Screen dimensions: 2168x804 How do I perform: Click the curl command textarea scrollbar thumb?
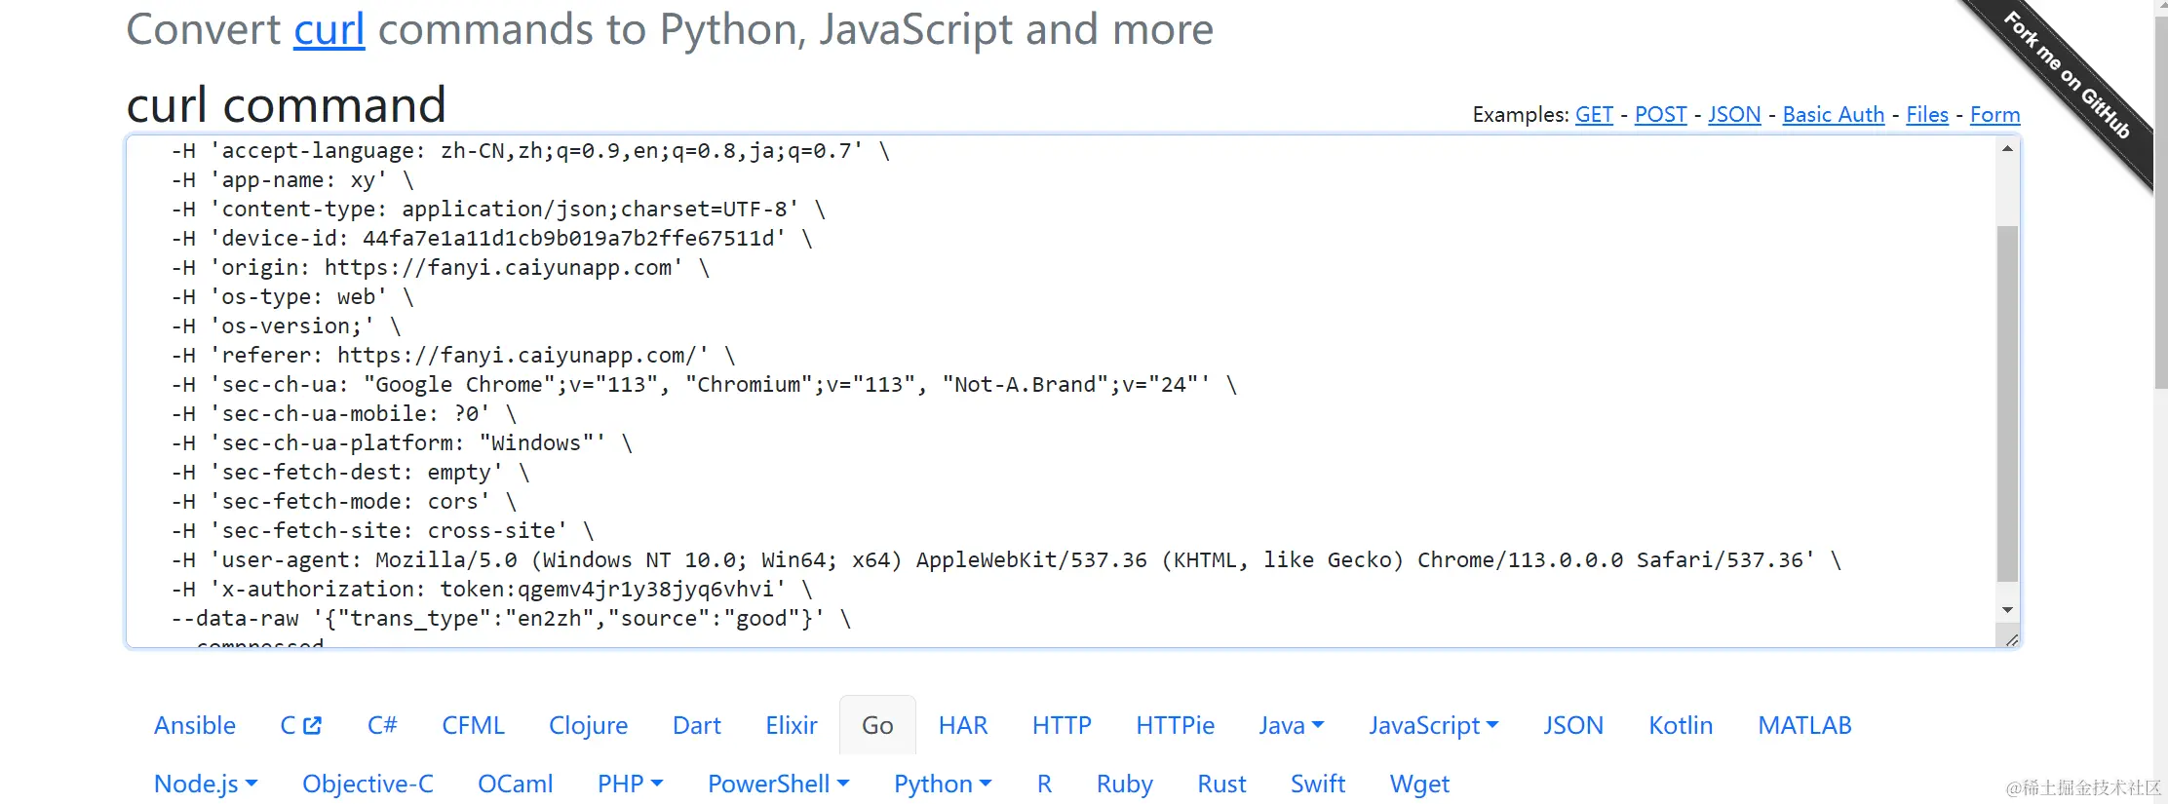pos(2007,403)
